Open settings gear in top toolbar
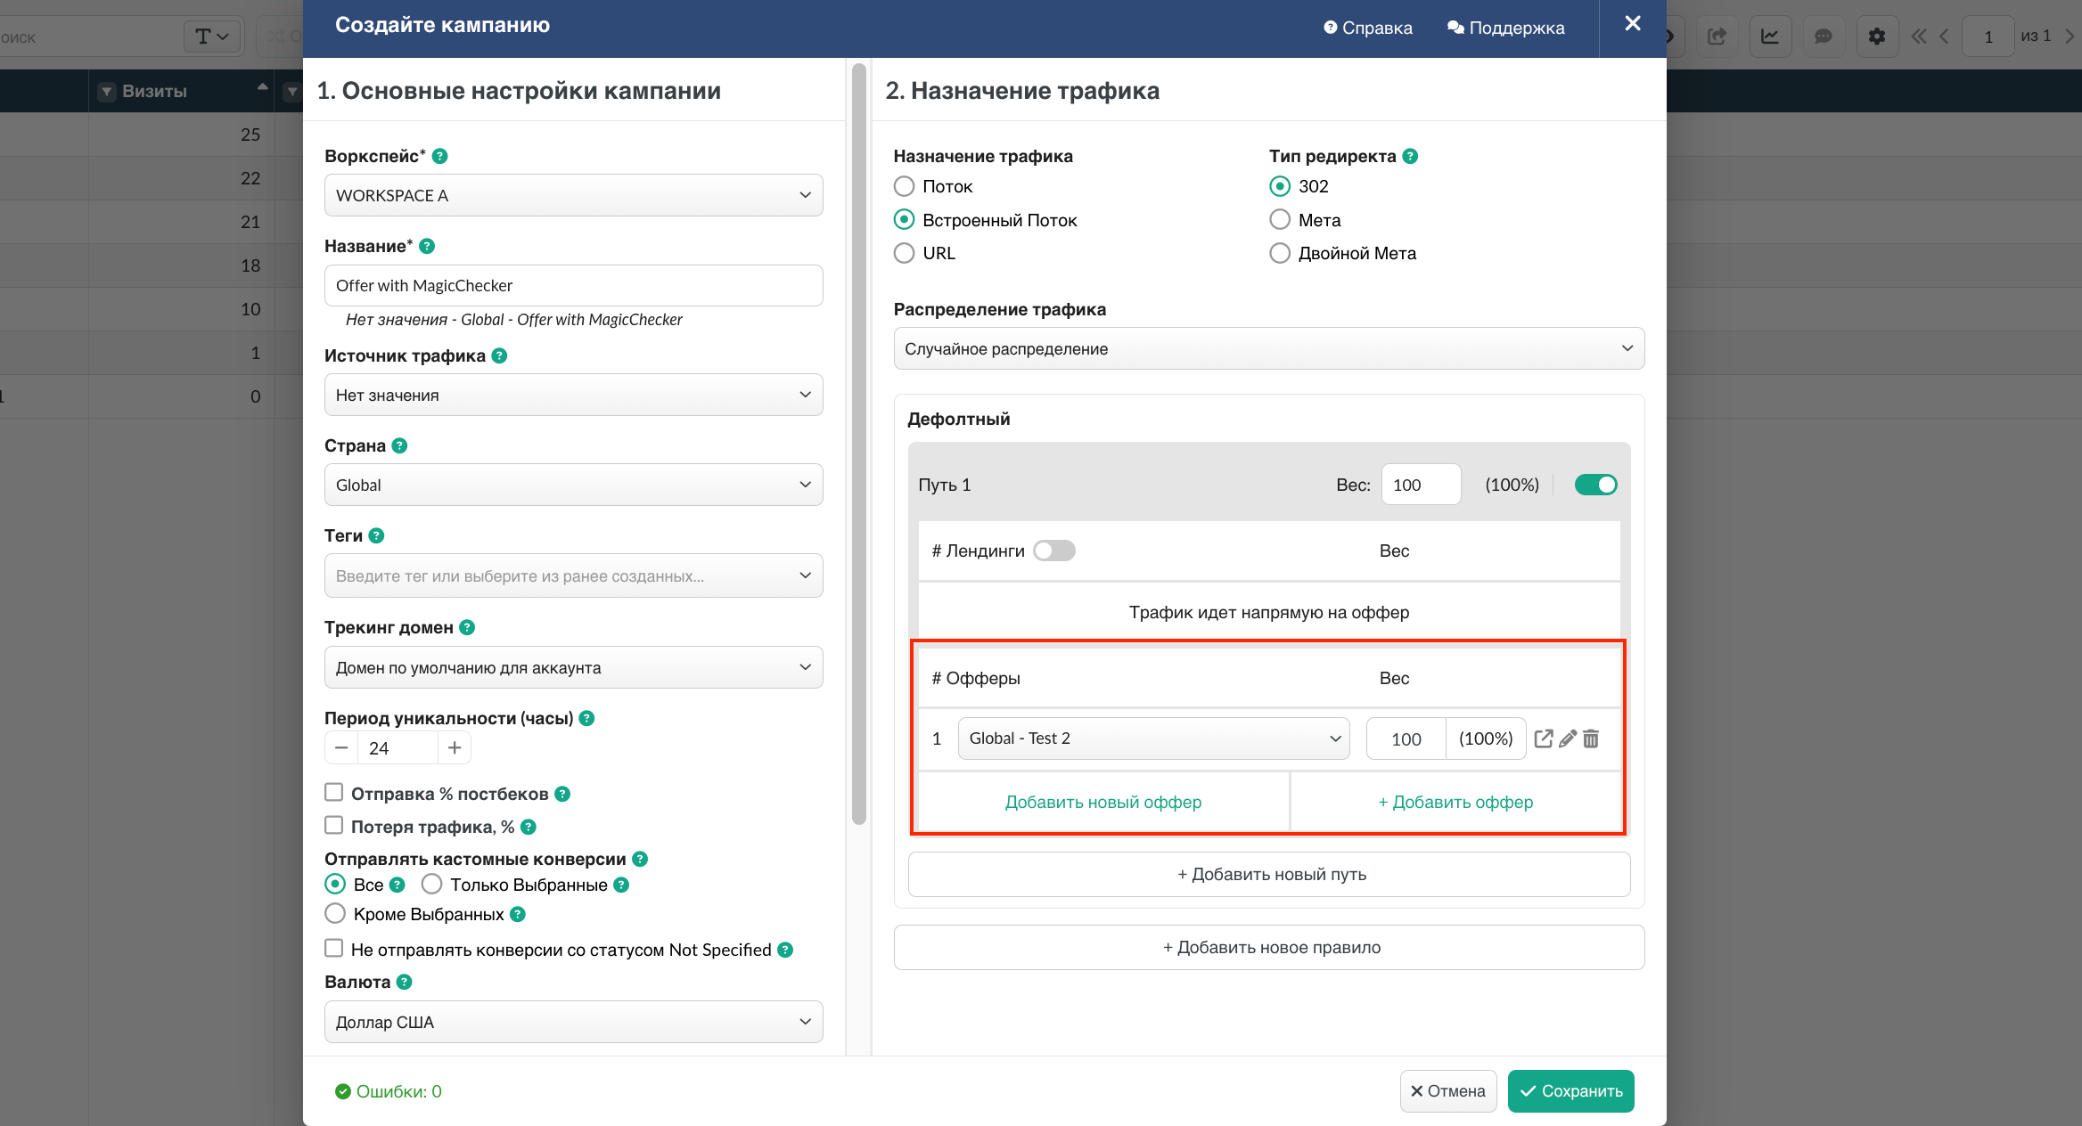The height and width of the screenshot is (1126, 2082). tap(1876, 37)
